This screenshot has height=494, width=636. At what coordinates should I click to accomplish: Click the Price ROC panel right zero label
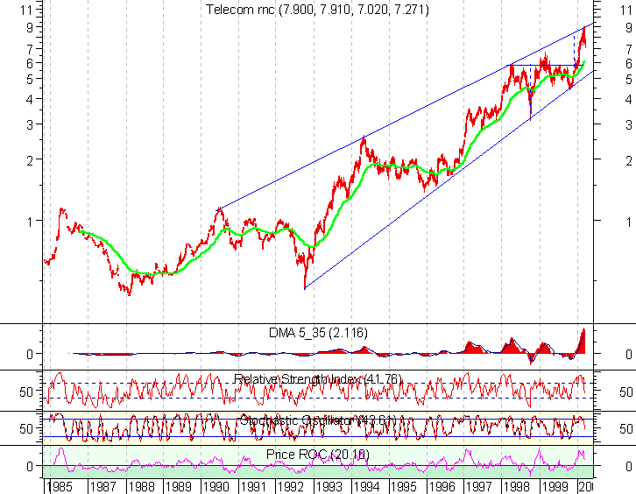[x=629, y=467]
